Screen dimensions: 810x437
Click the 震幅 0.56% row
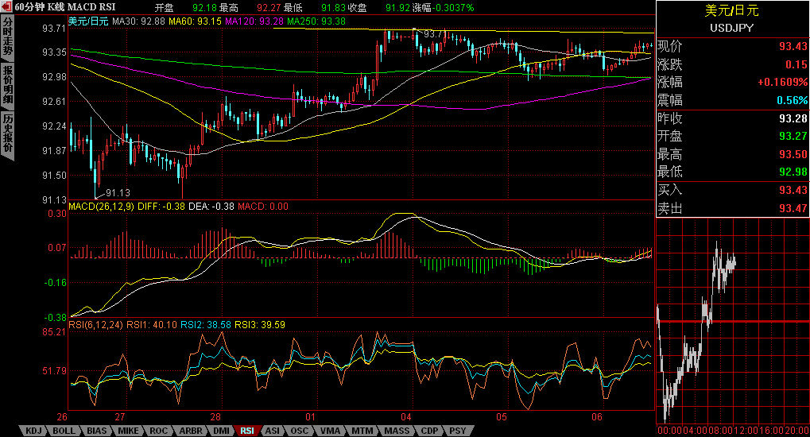pyautogui.click(x=732, y=100)
